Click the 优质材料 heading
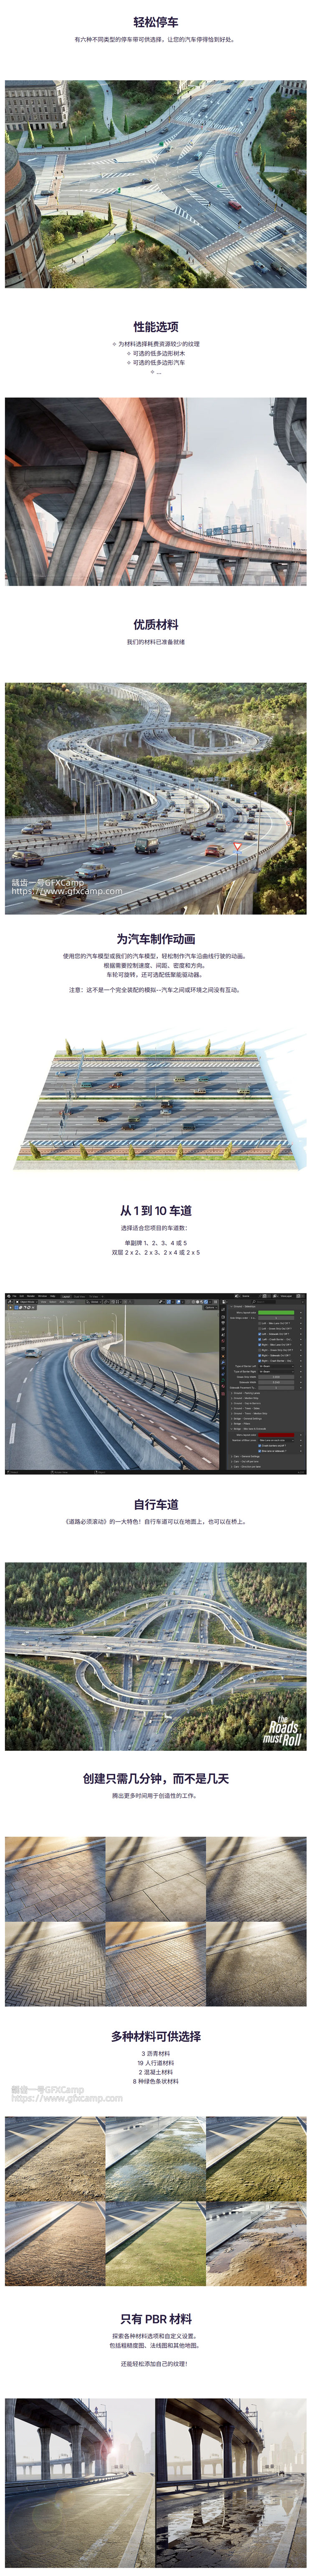This screenshot has width=313, height=2576. (156, 625)
